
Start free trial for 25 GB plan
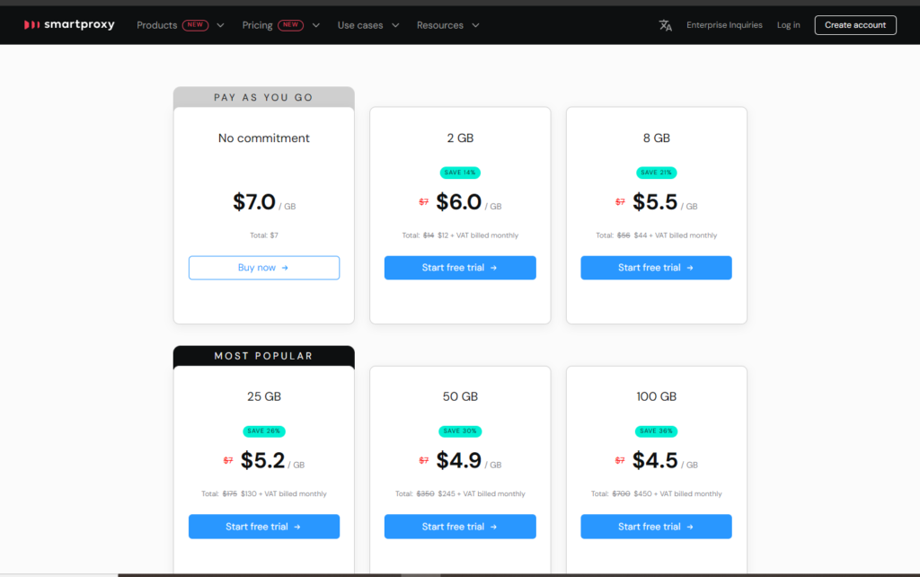[x=264, y=527]
